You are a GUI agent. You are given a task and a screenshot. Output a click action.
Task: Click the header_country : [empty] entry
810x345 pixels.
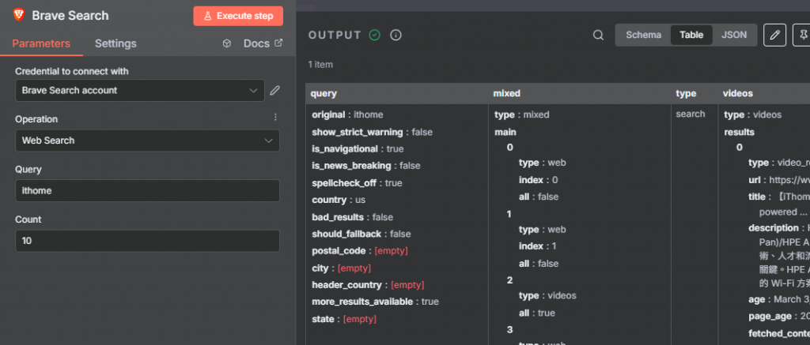(368, 285)
